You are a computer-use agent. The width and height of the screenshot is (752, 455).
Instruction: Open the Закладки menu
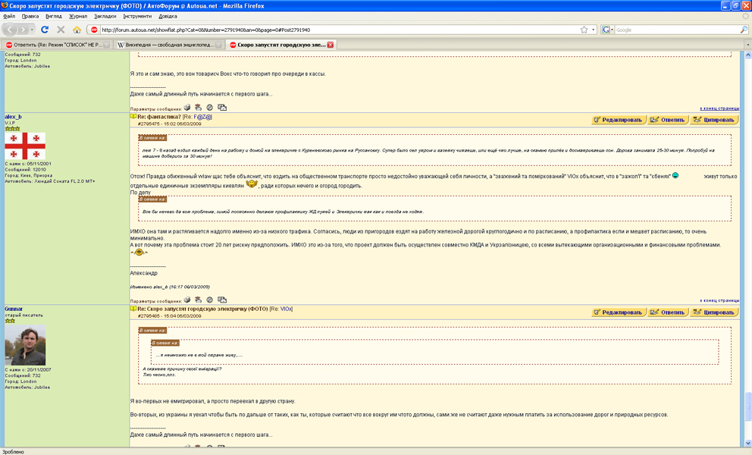105,15
